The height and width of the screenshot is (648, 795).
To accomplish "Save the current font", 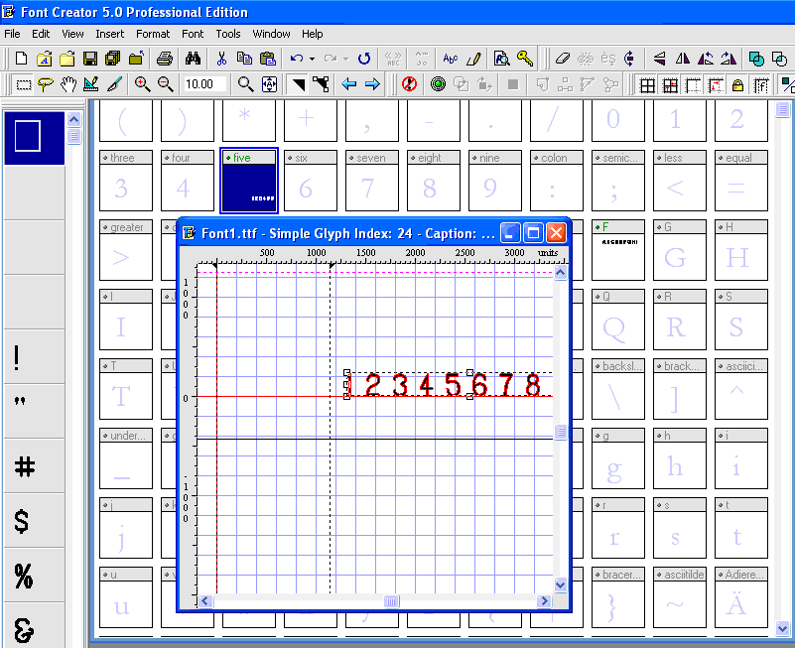I will point(90,59).
